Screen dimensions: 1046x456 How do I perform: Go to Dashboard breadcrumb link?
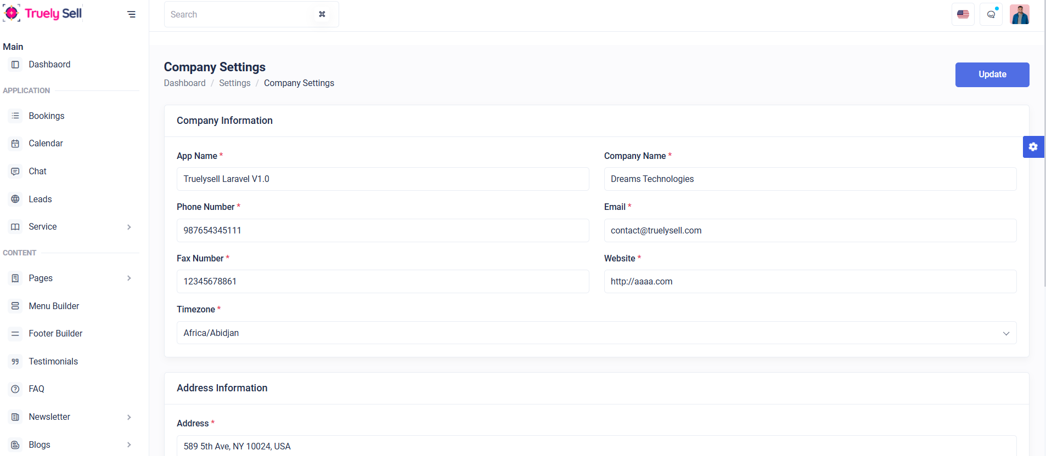pos(184,83)
